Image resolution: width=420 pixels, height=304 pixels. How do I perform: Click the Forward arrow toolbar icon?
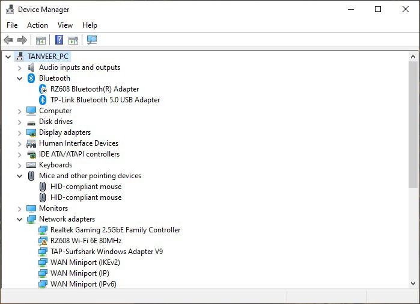coord(22,40)
